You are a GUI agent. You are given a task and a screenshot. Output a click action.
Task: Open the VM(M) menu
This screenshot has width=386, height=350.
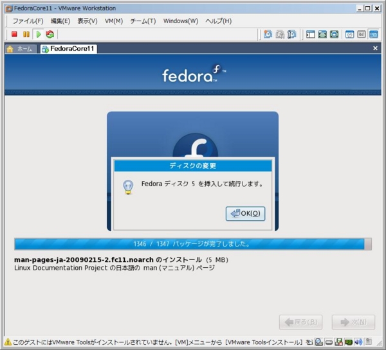(114, 21)
